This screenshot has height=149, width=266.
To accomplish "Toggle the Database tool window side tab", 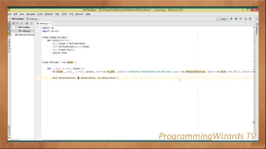I will (257, 29).
